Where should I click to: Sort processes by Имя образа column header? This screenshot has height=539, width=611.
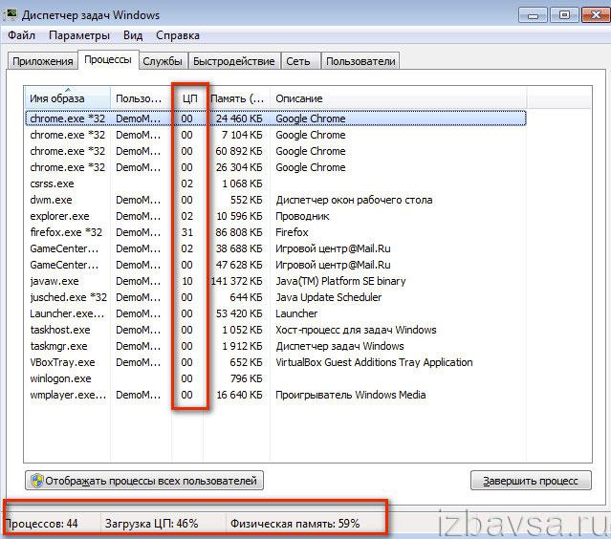[67, 98]
